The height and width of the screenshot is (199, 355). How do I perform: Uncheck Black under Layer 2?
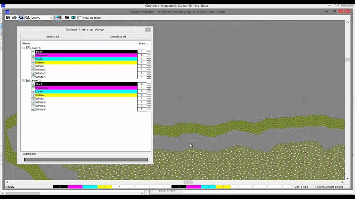[x=34, y=84]
